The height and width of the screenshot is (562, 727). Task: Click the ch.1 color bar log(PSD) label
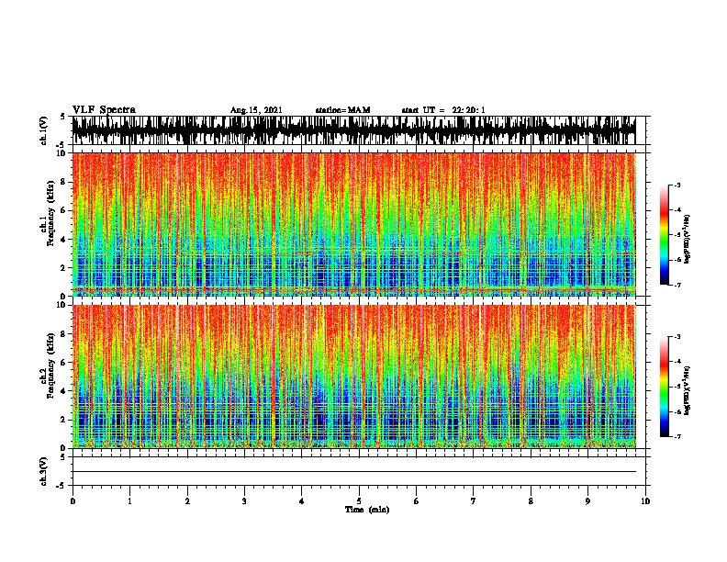(687, 240)
